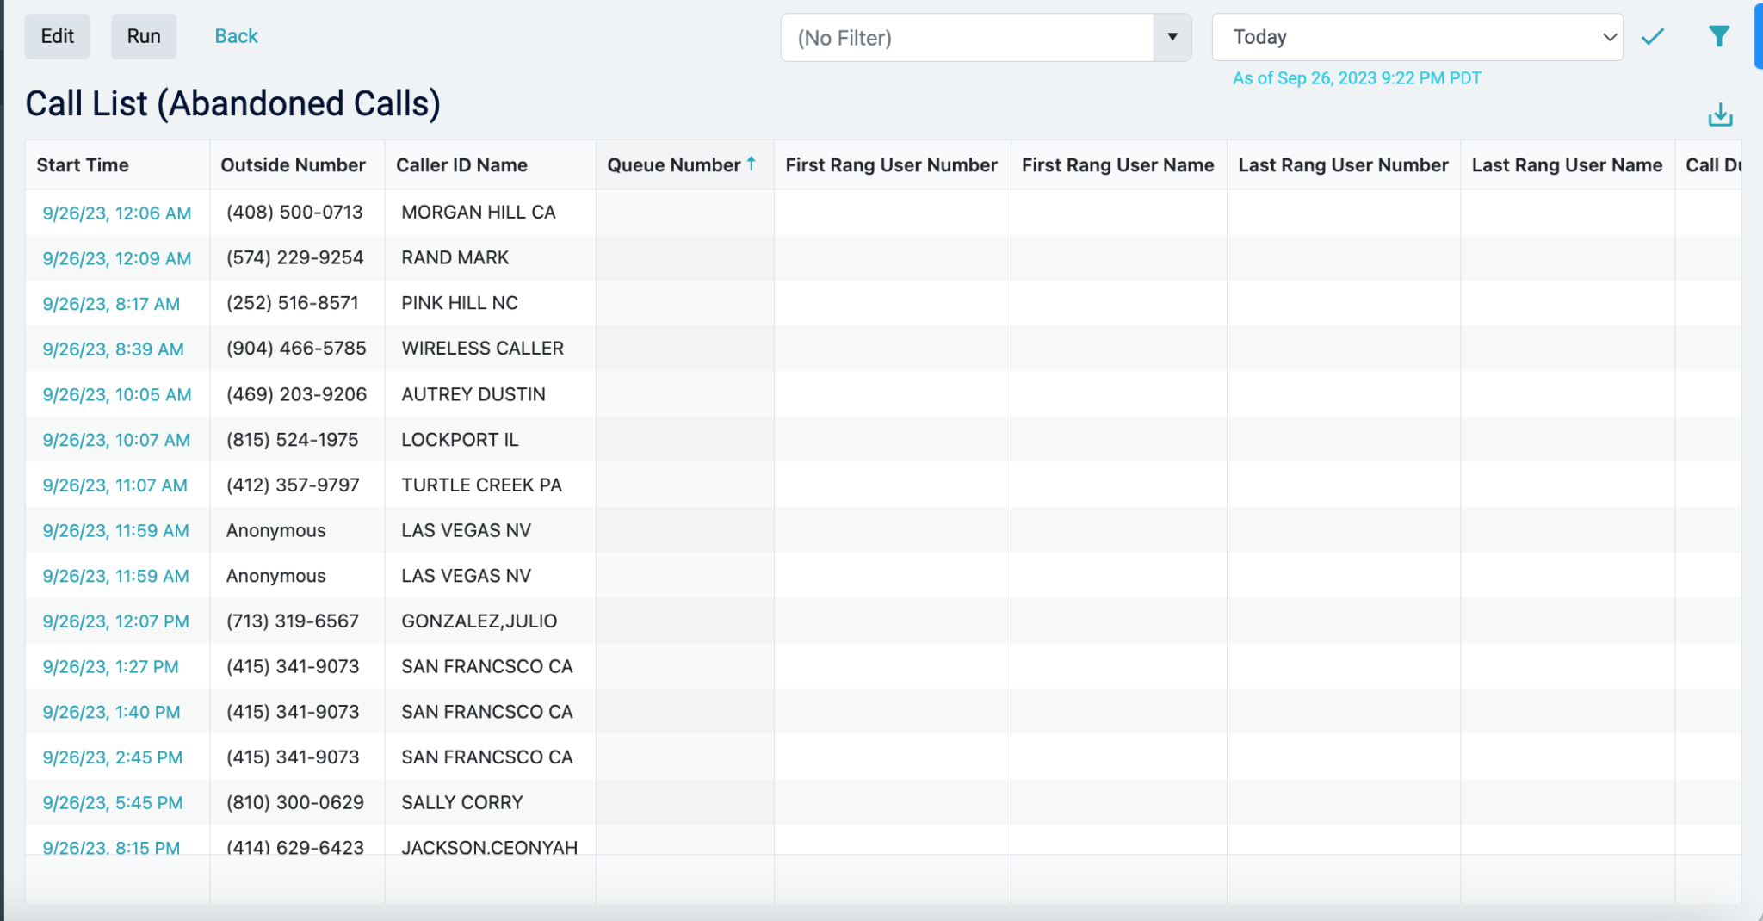Click the Last Rang User Number header

[x=1342, y=164]
